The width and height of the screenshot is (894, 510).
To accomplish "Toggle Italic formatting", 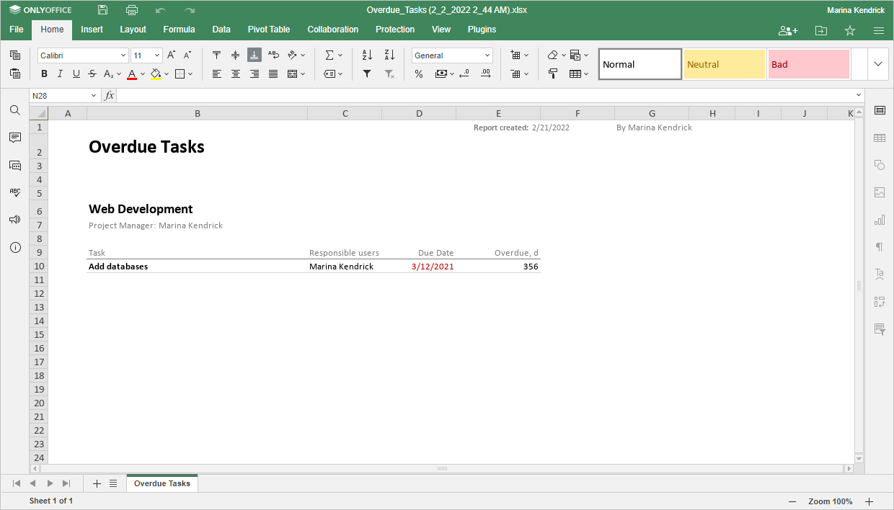I will tap(60, 73).
